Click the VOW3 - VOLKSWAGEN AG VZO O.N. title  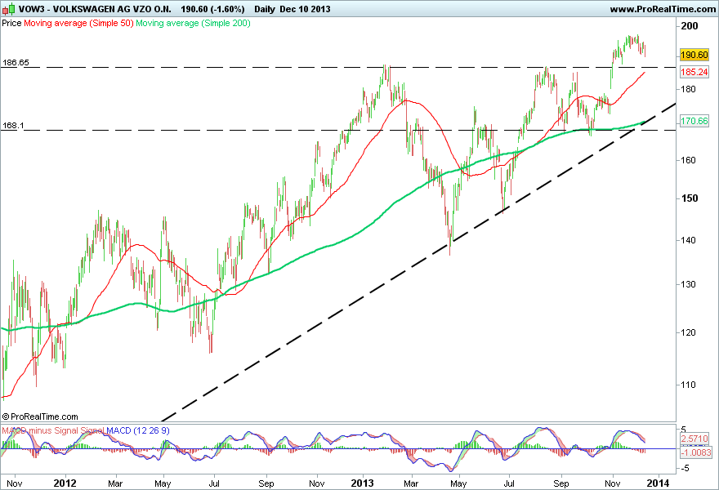pyautogui.click(x=95, y=9)
